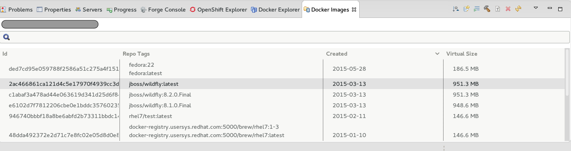Click the search magnifier icon
This screenshot has width=571, height=151.
coord(6,37)
